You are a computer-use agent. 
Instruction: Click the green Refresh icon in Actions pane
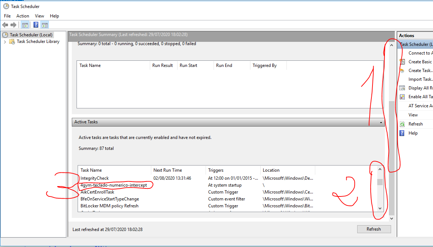click(x=402, y=124)
